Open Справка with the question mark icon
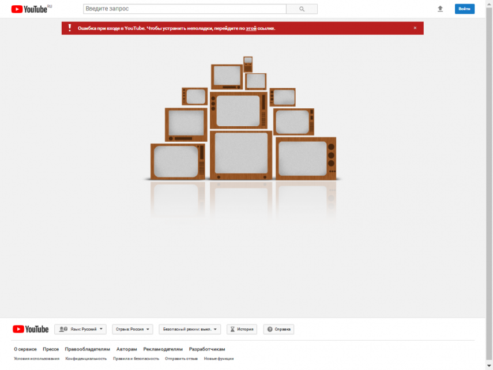 point(279,330)
